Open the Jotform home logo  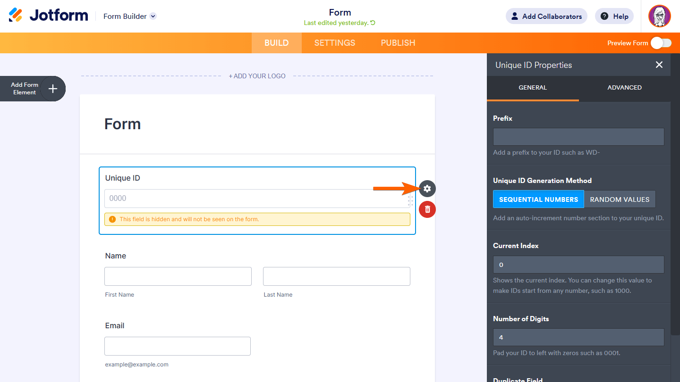tap(48, 16)
